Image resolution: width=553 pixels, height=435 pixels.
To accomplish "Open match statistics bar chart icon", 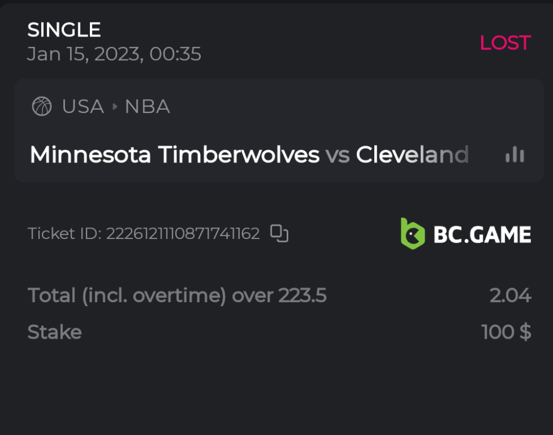I will (515, 155).
